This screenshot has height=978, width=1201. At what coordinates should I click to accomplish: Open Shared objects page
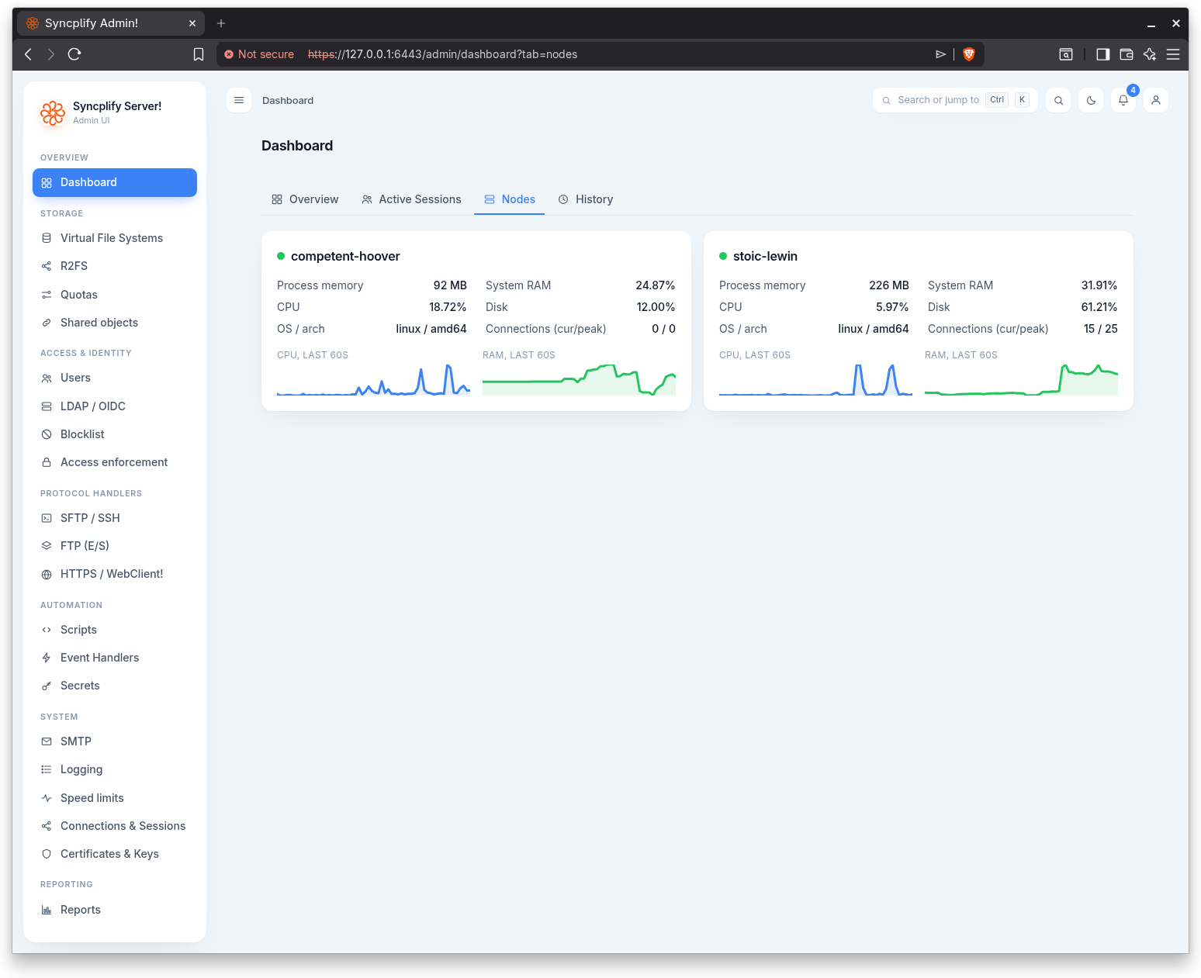point(115,323)
